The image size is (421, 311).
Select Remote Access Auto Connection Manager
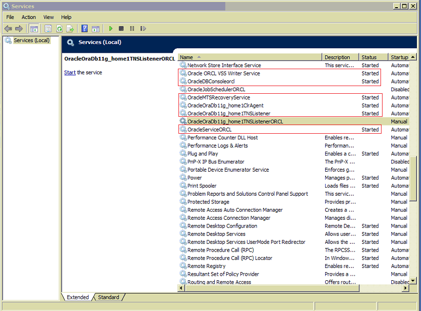tap(235, 210)
